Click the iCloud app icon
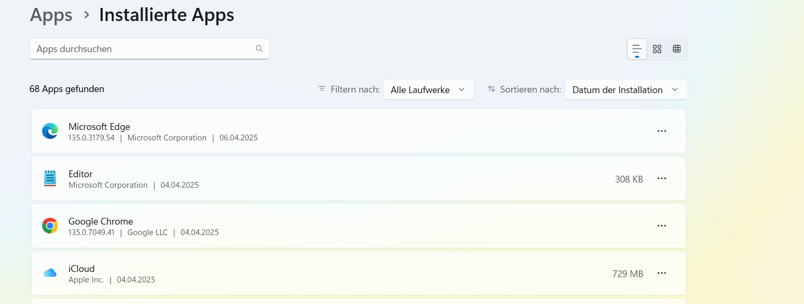This screenshot has height=304, width=804. (x=50, y=273)
